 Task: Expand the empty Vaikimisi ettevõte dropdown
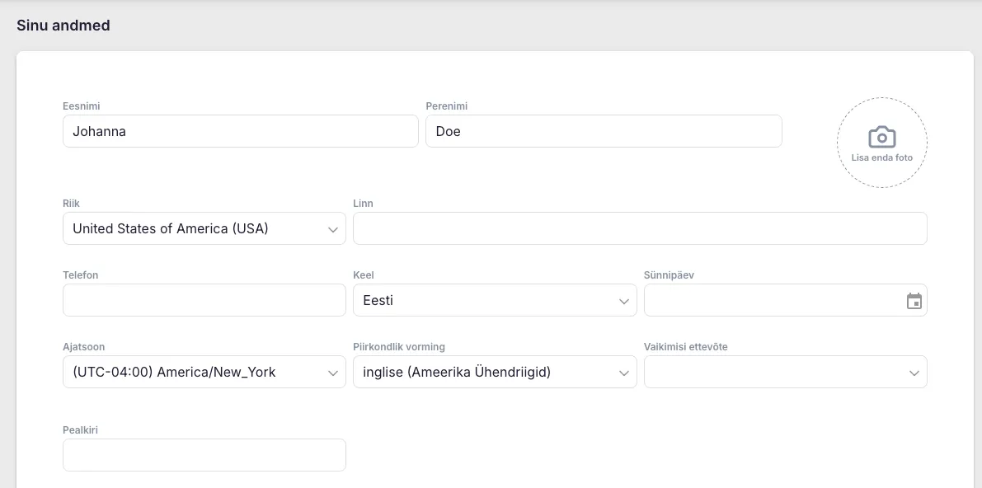(x=775, y=372)
